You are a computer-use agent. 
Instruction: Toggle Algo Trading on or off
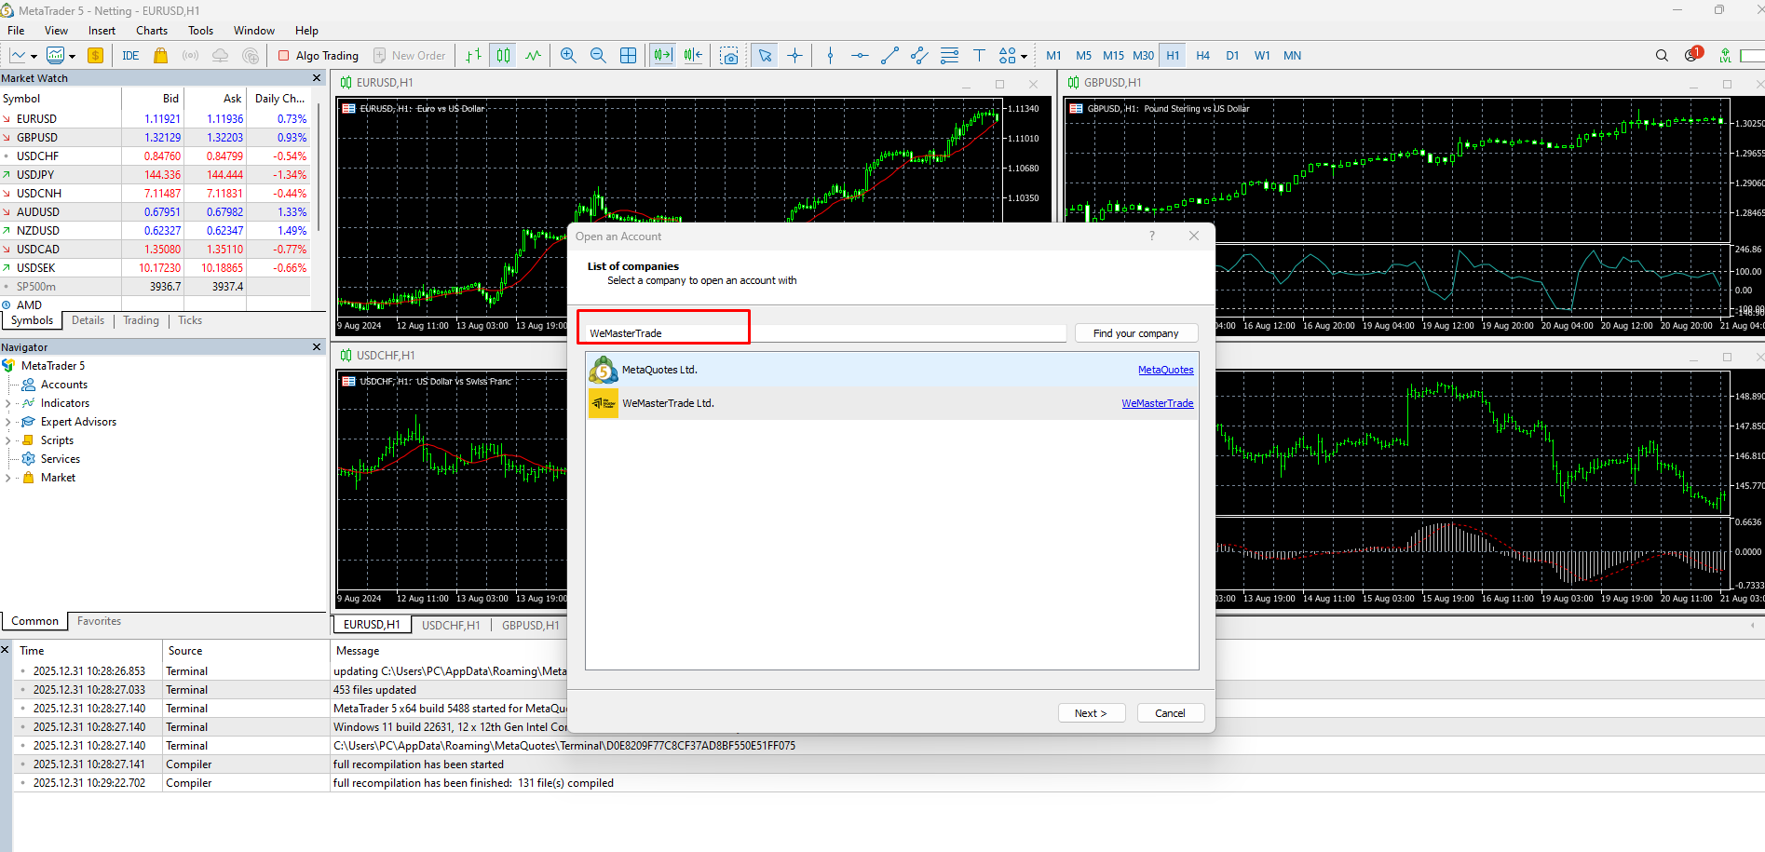click(319, 56)
